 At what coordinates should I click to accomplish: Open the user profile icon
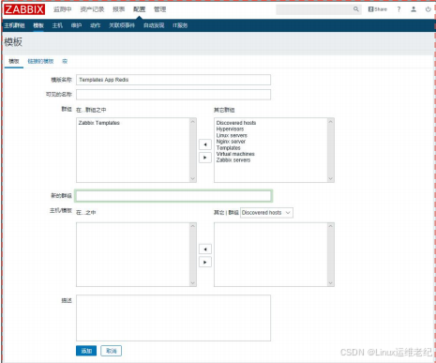pos(413,9)
